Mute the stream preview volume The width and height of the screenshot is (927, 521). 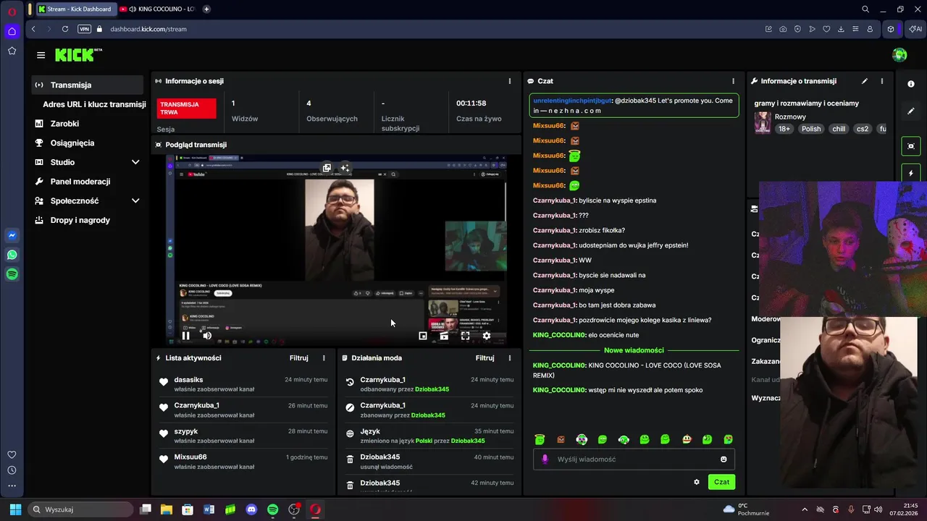tap(207, 336)
